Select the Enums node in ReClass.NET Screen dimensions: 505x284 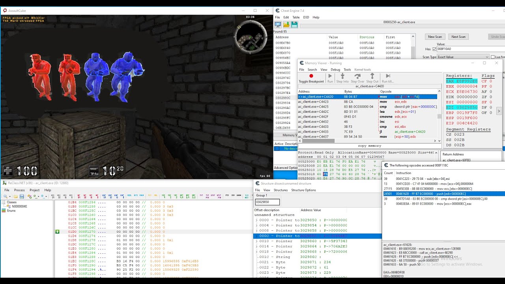[x=11, y=211]
